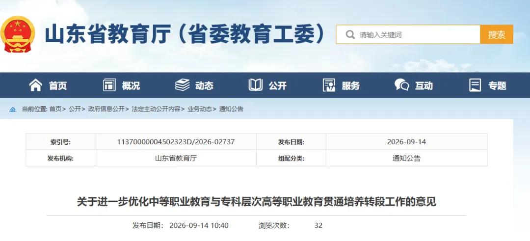Viewport: 530px width, 241px height.
Task: Click the chat bubbles icon for 互动
Action: coord(402,85)
